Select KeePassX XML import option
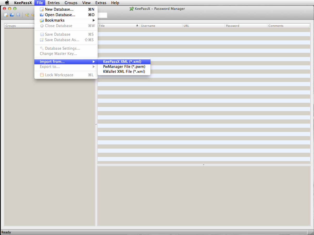The height and width of the screenshot is (235, 314). click(122, 62)
